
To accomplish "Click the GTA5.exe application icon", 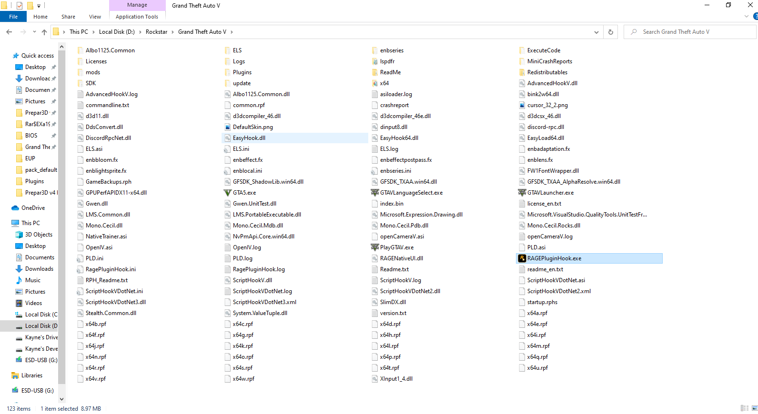I will point(228,193).
